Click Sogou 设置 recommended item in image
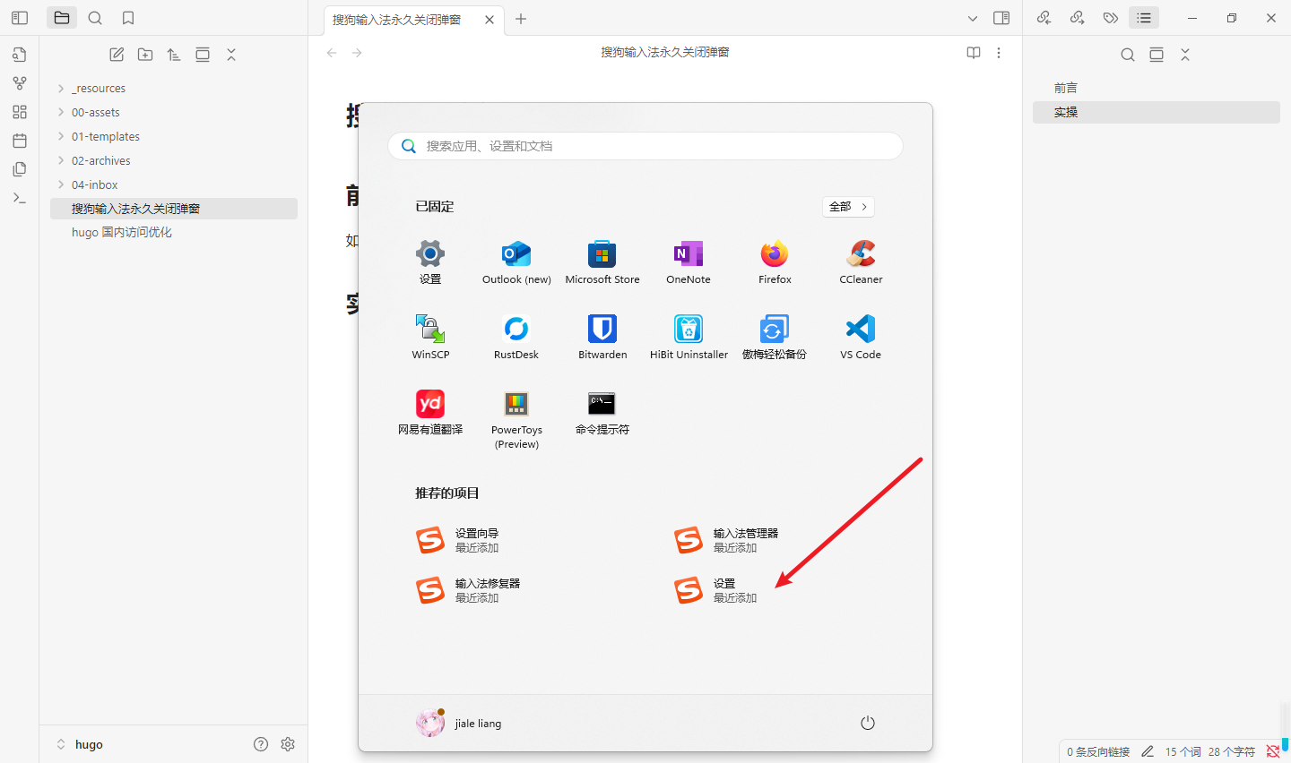Viewport: 1291px width, 763px height. coord(715,590)
